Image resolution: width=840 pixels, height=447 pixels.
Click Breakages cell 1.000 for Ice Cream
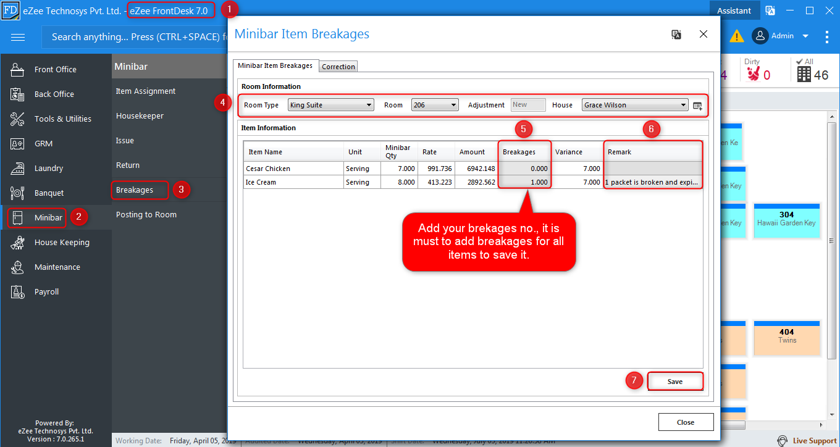tap(524, 182)
